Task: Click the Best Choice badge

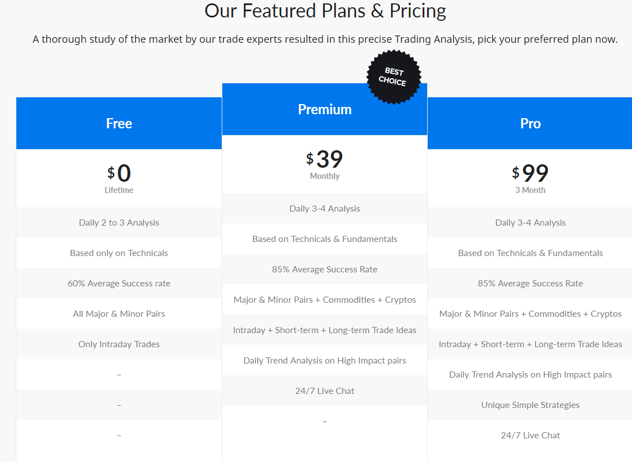Action: coord(394,77)
